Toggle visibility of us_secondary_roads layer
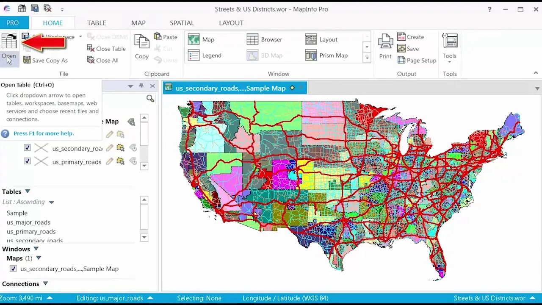Viewport: 542px width, 305px height. tap(27, 148)
